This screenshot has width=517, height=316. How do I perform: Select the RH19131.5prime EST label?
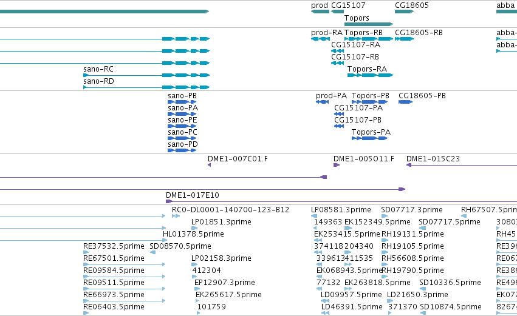pos(413,235)
